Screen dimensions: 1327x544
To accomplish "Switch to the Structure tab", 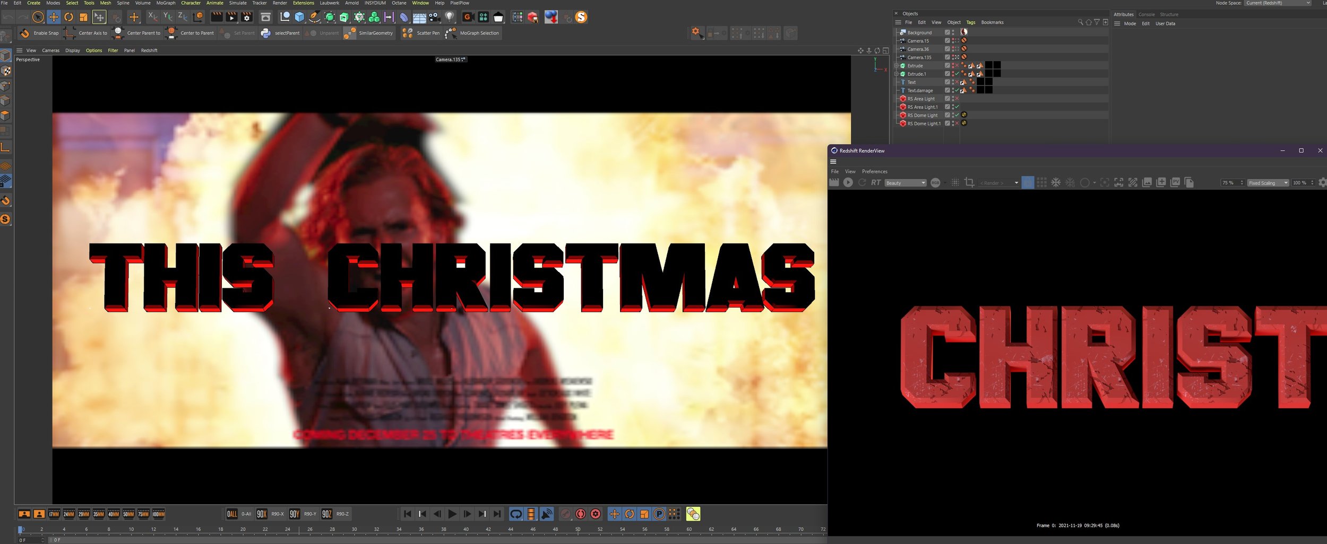I will [x=1169, y=14].
